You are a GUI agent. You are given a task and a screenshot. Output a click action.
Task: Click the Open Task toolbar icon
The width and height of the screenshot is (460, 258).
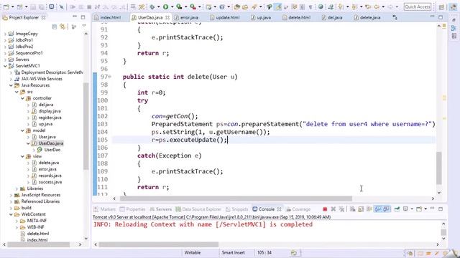tap(245, 6)
